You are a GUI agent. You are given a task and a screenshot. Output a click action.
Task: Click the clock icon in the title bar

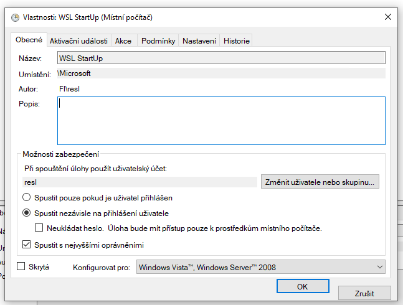[15, 17]
